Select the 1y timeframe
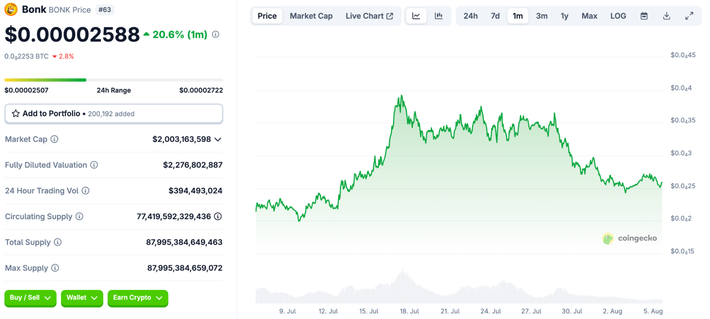The height and width of the screenshot is (319, 710). 564,16
